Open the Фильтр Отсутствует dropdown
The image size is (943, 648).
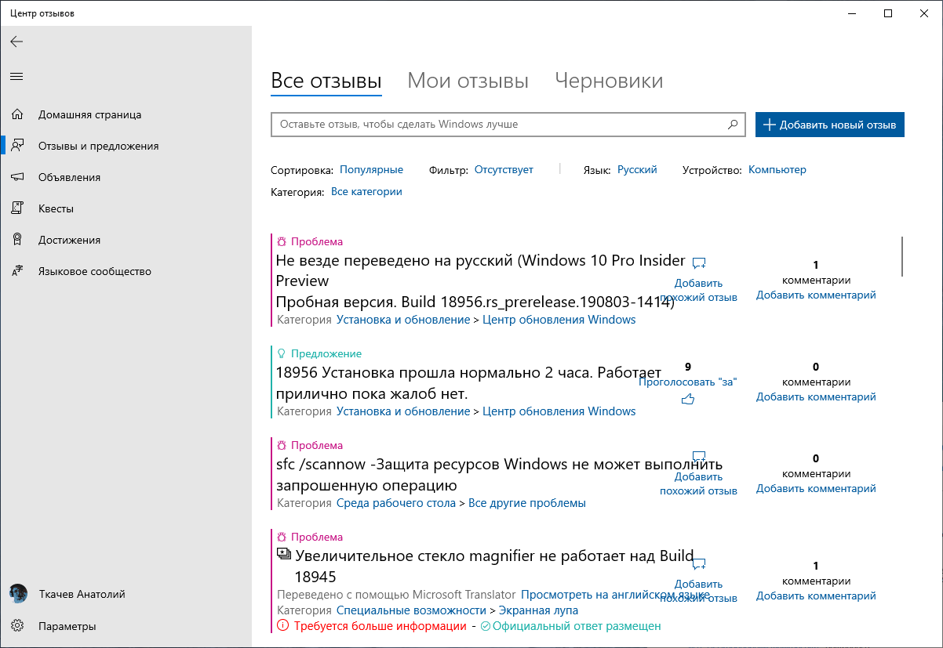click(504, 169)
